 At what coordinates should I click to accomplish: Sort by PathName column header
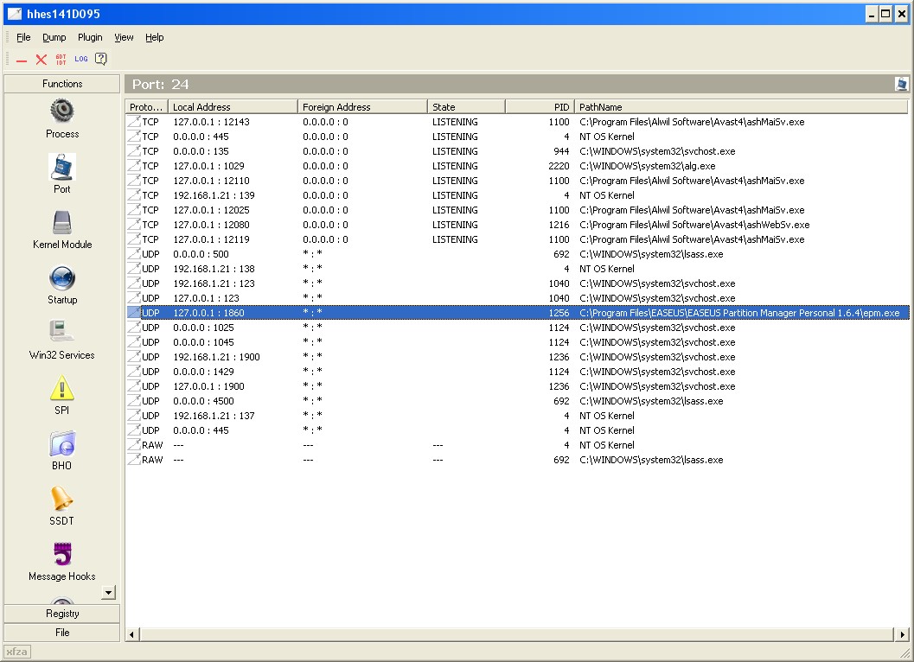[741, 106]
